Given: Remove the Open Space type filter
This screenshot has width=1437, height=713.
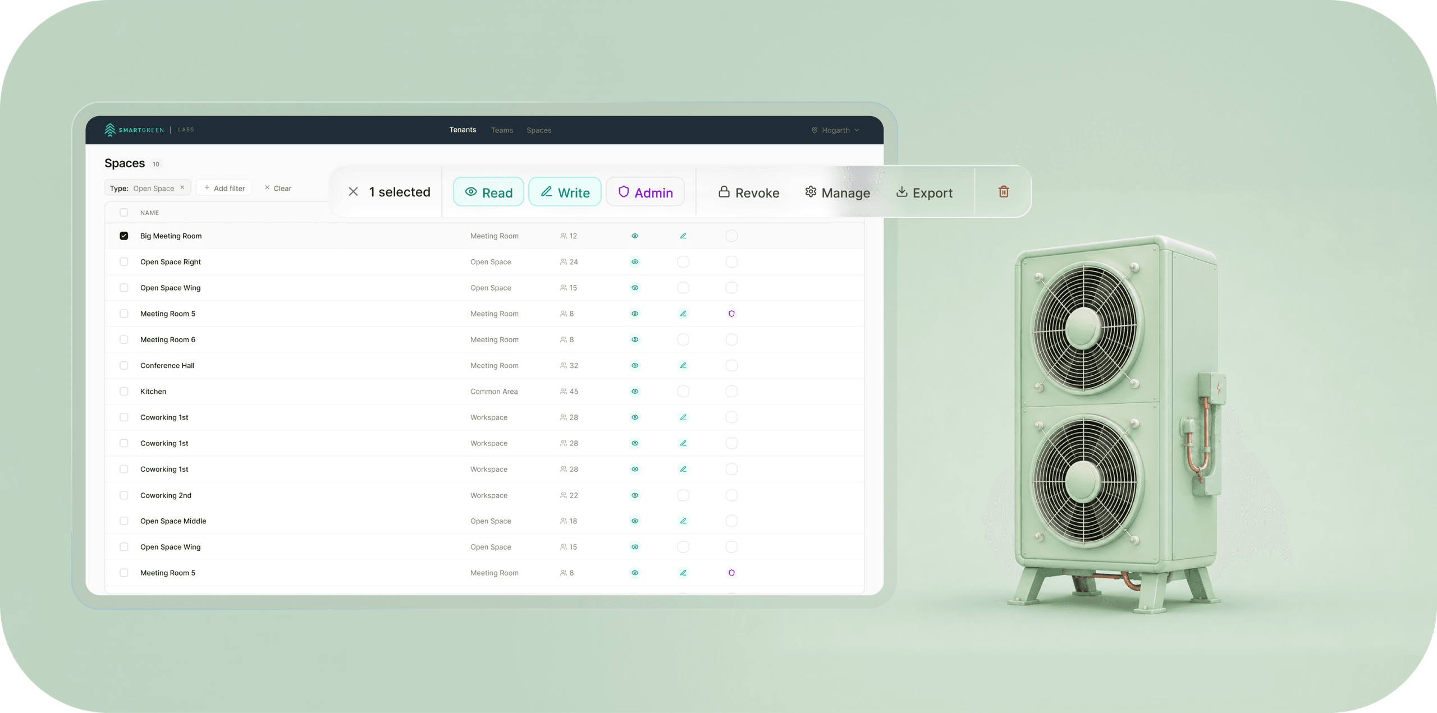Looking at the screenshot, I should pyautogui.click(x=182, y=188).
